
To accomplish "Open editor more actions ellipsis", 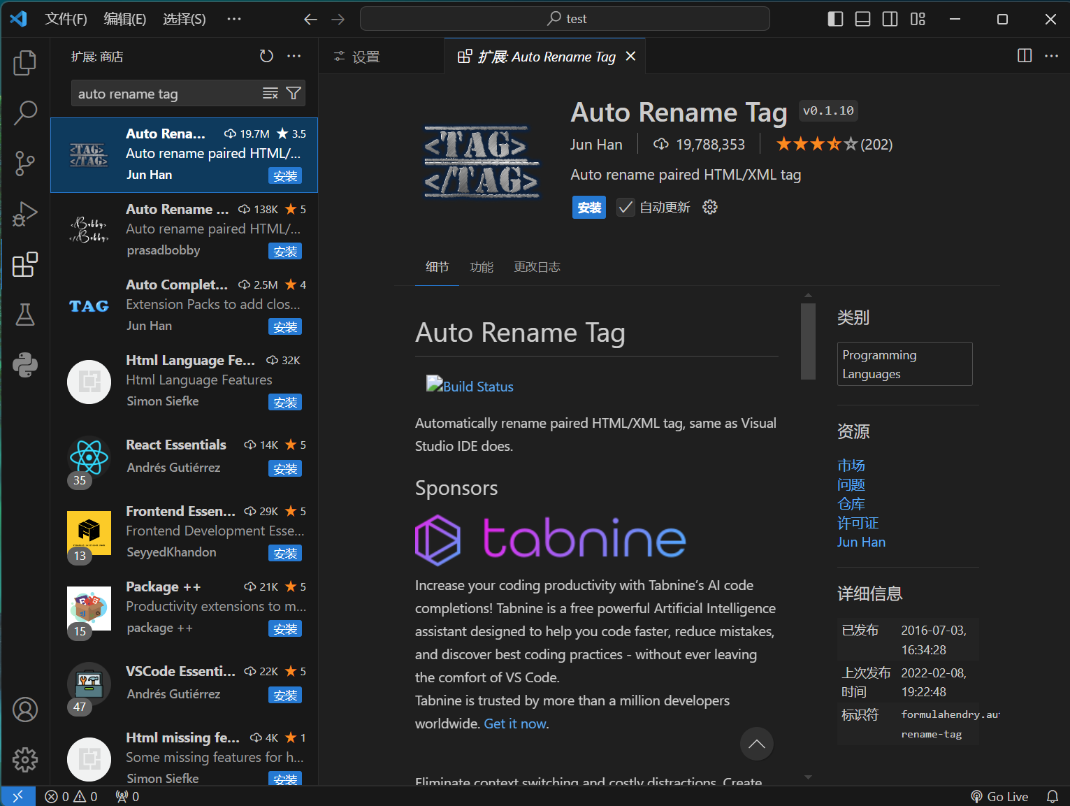I will 1051,56.
